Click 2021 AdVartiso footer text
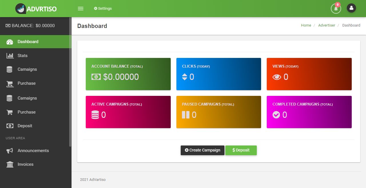 point(93,179)
